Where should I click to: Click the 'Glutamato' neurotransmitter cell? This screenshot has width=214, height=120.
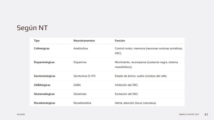coord(80,94)
